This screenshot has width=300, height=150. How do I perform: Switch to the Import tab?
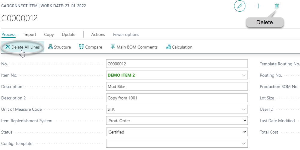click(x=30, y=34)
